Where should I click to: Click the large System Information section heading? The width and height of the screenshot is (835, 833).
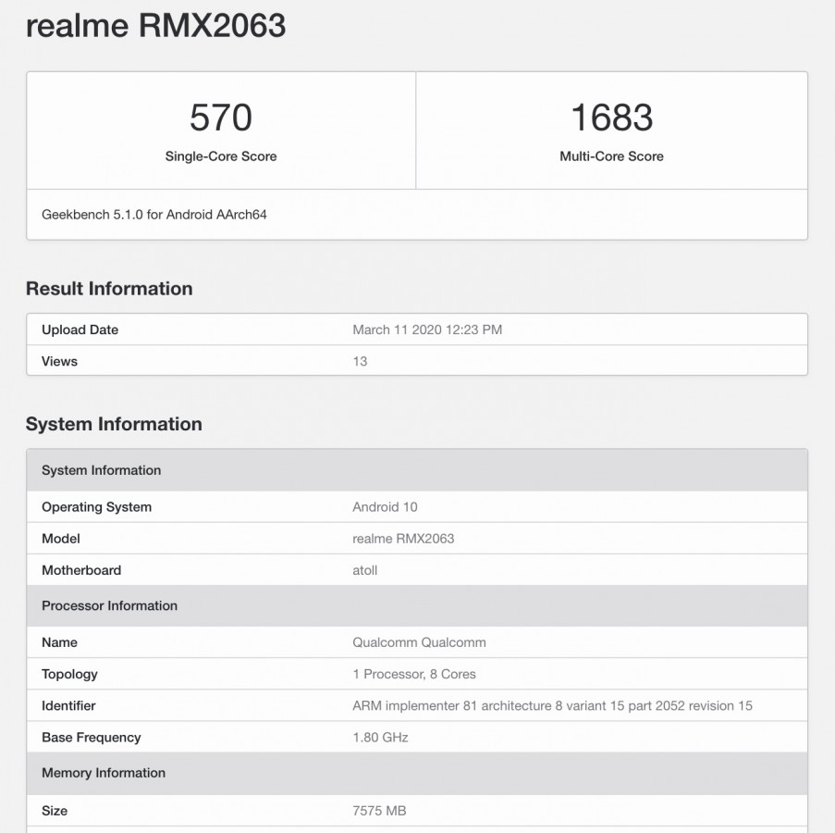click(114, 424)
